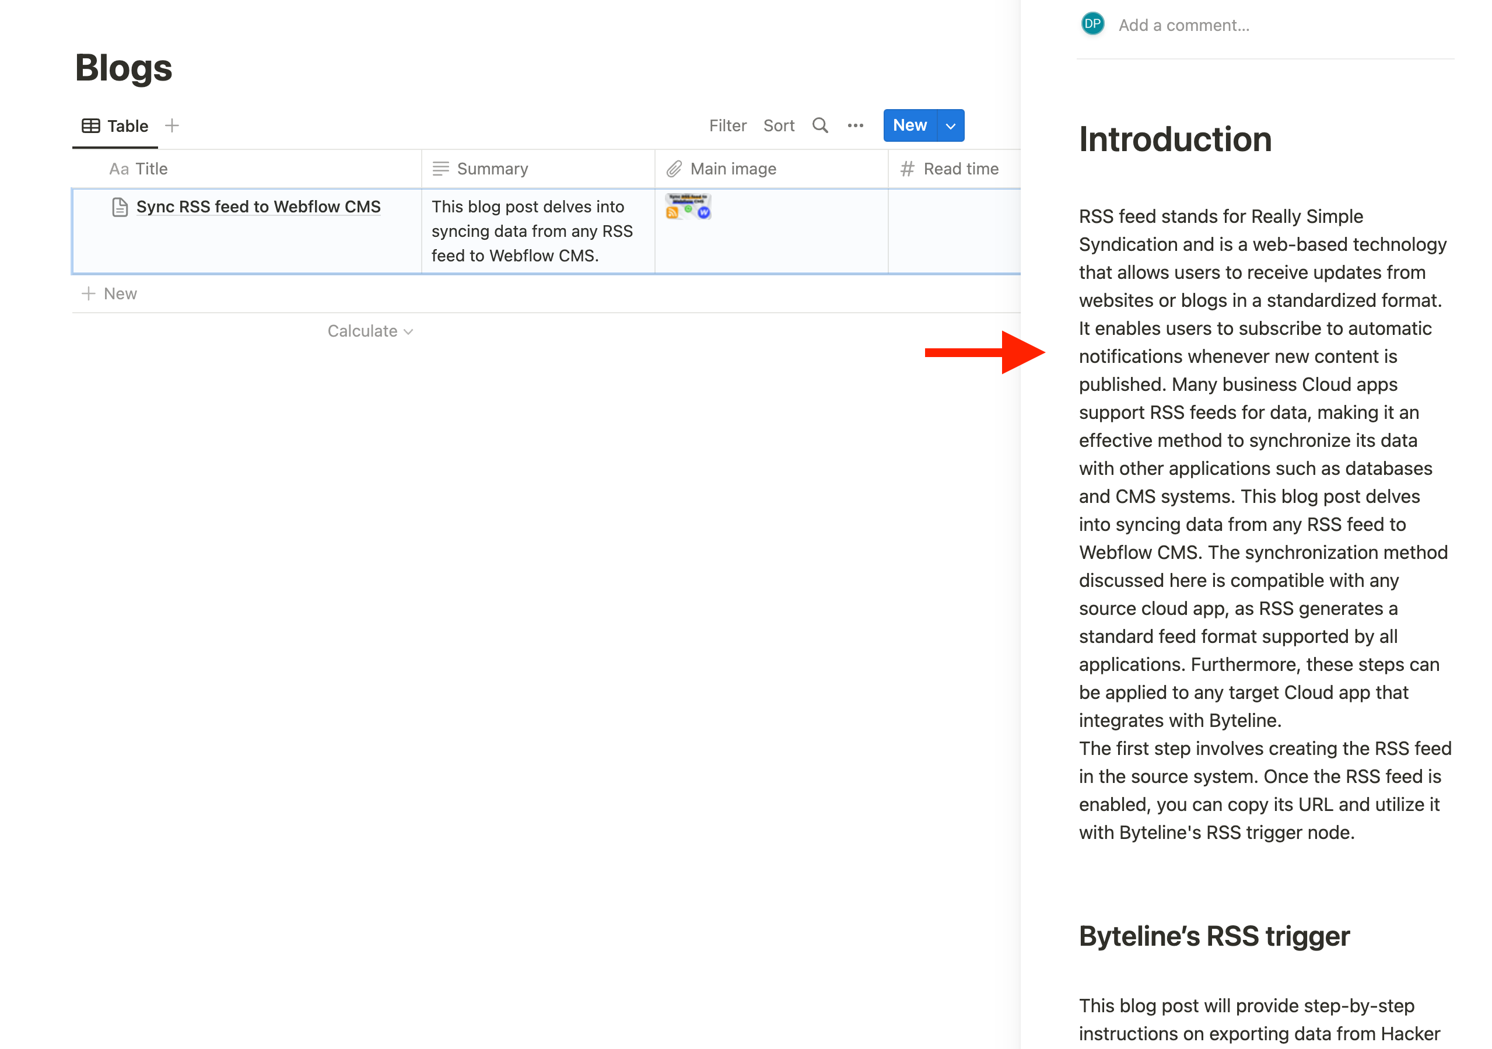1492x1049 pixels.
Task: Add a new view with plus icon
Action: click(x=172, y=125)
